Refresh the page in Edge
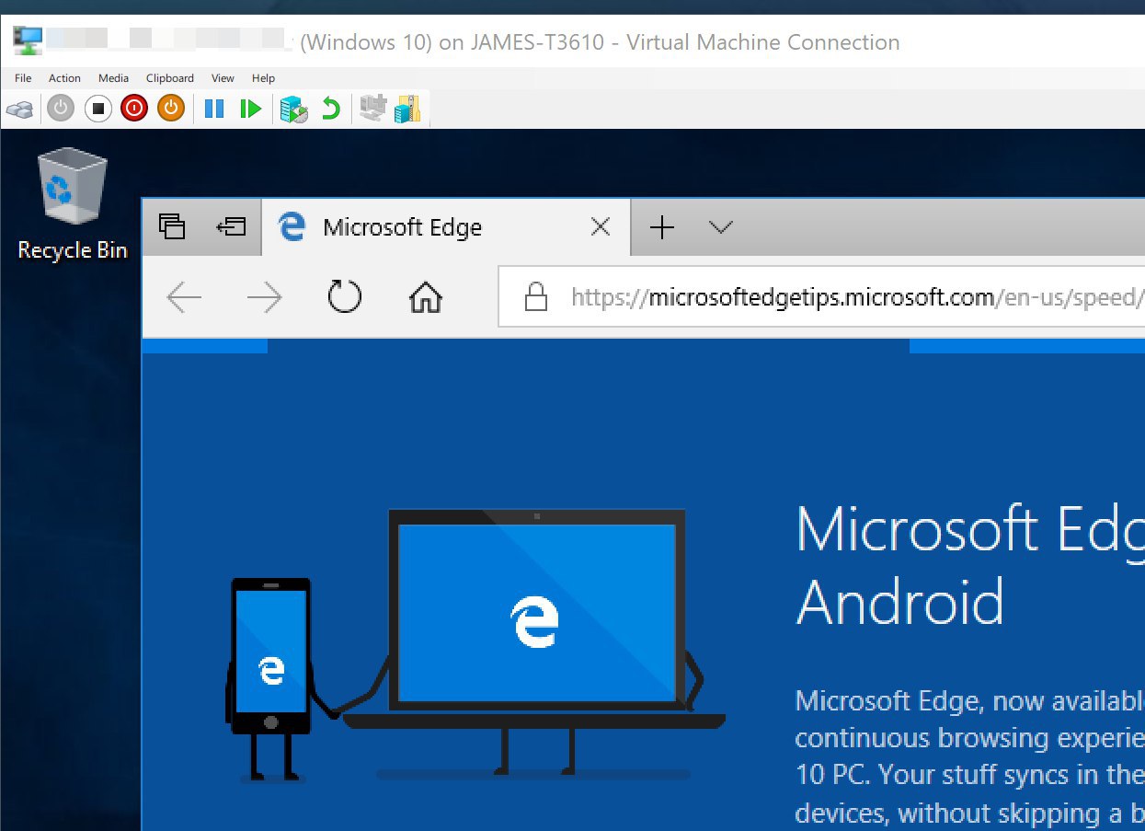1145x831 pixels. [345, 297]
